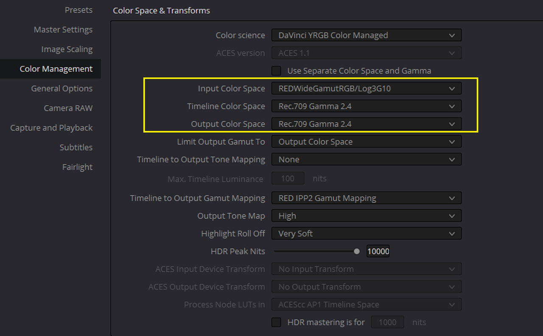The height and width of the screenshot is (336, 543).
Task: Click the Highlight Roll Off label
Action: [x=233, y=233]
